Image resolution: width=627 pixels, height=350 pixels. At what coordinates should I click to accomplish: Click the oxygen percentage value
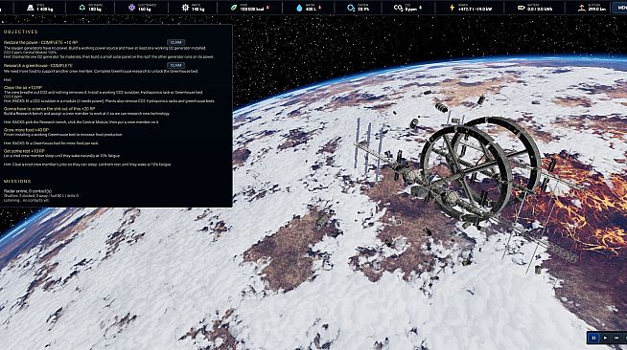tap(363, 9)
